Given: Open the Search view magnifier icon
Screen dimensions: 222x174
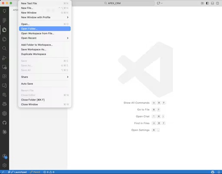Looking at the screenshot, I should (x=4, y=48).
